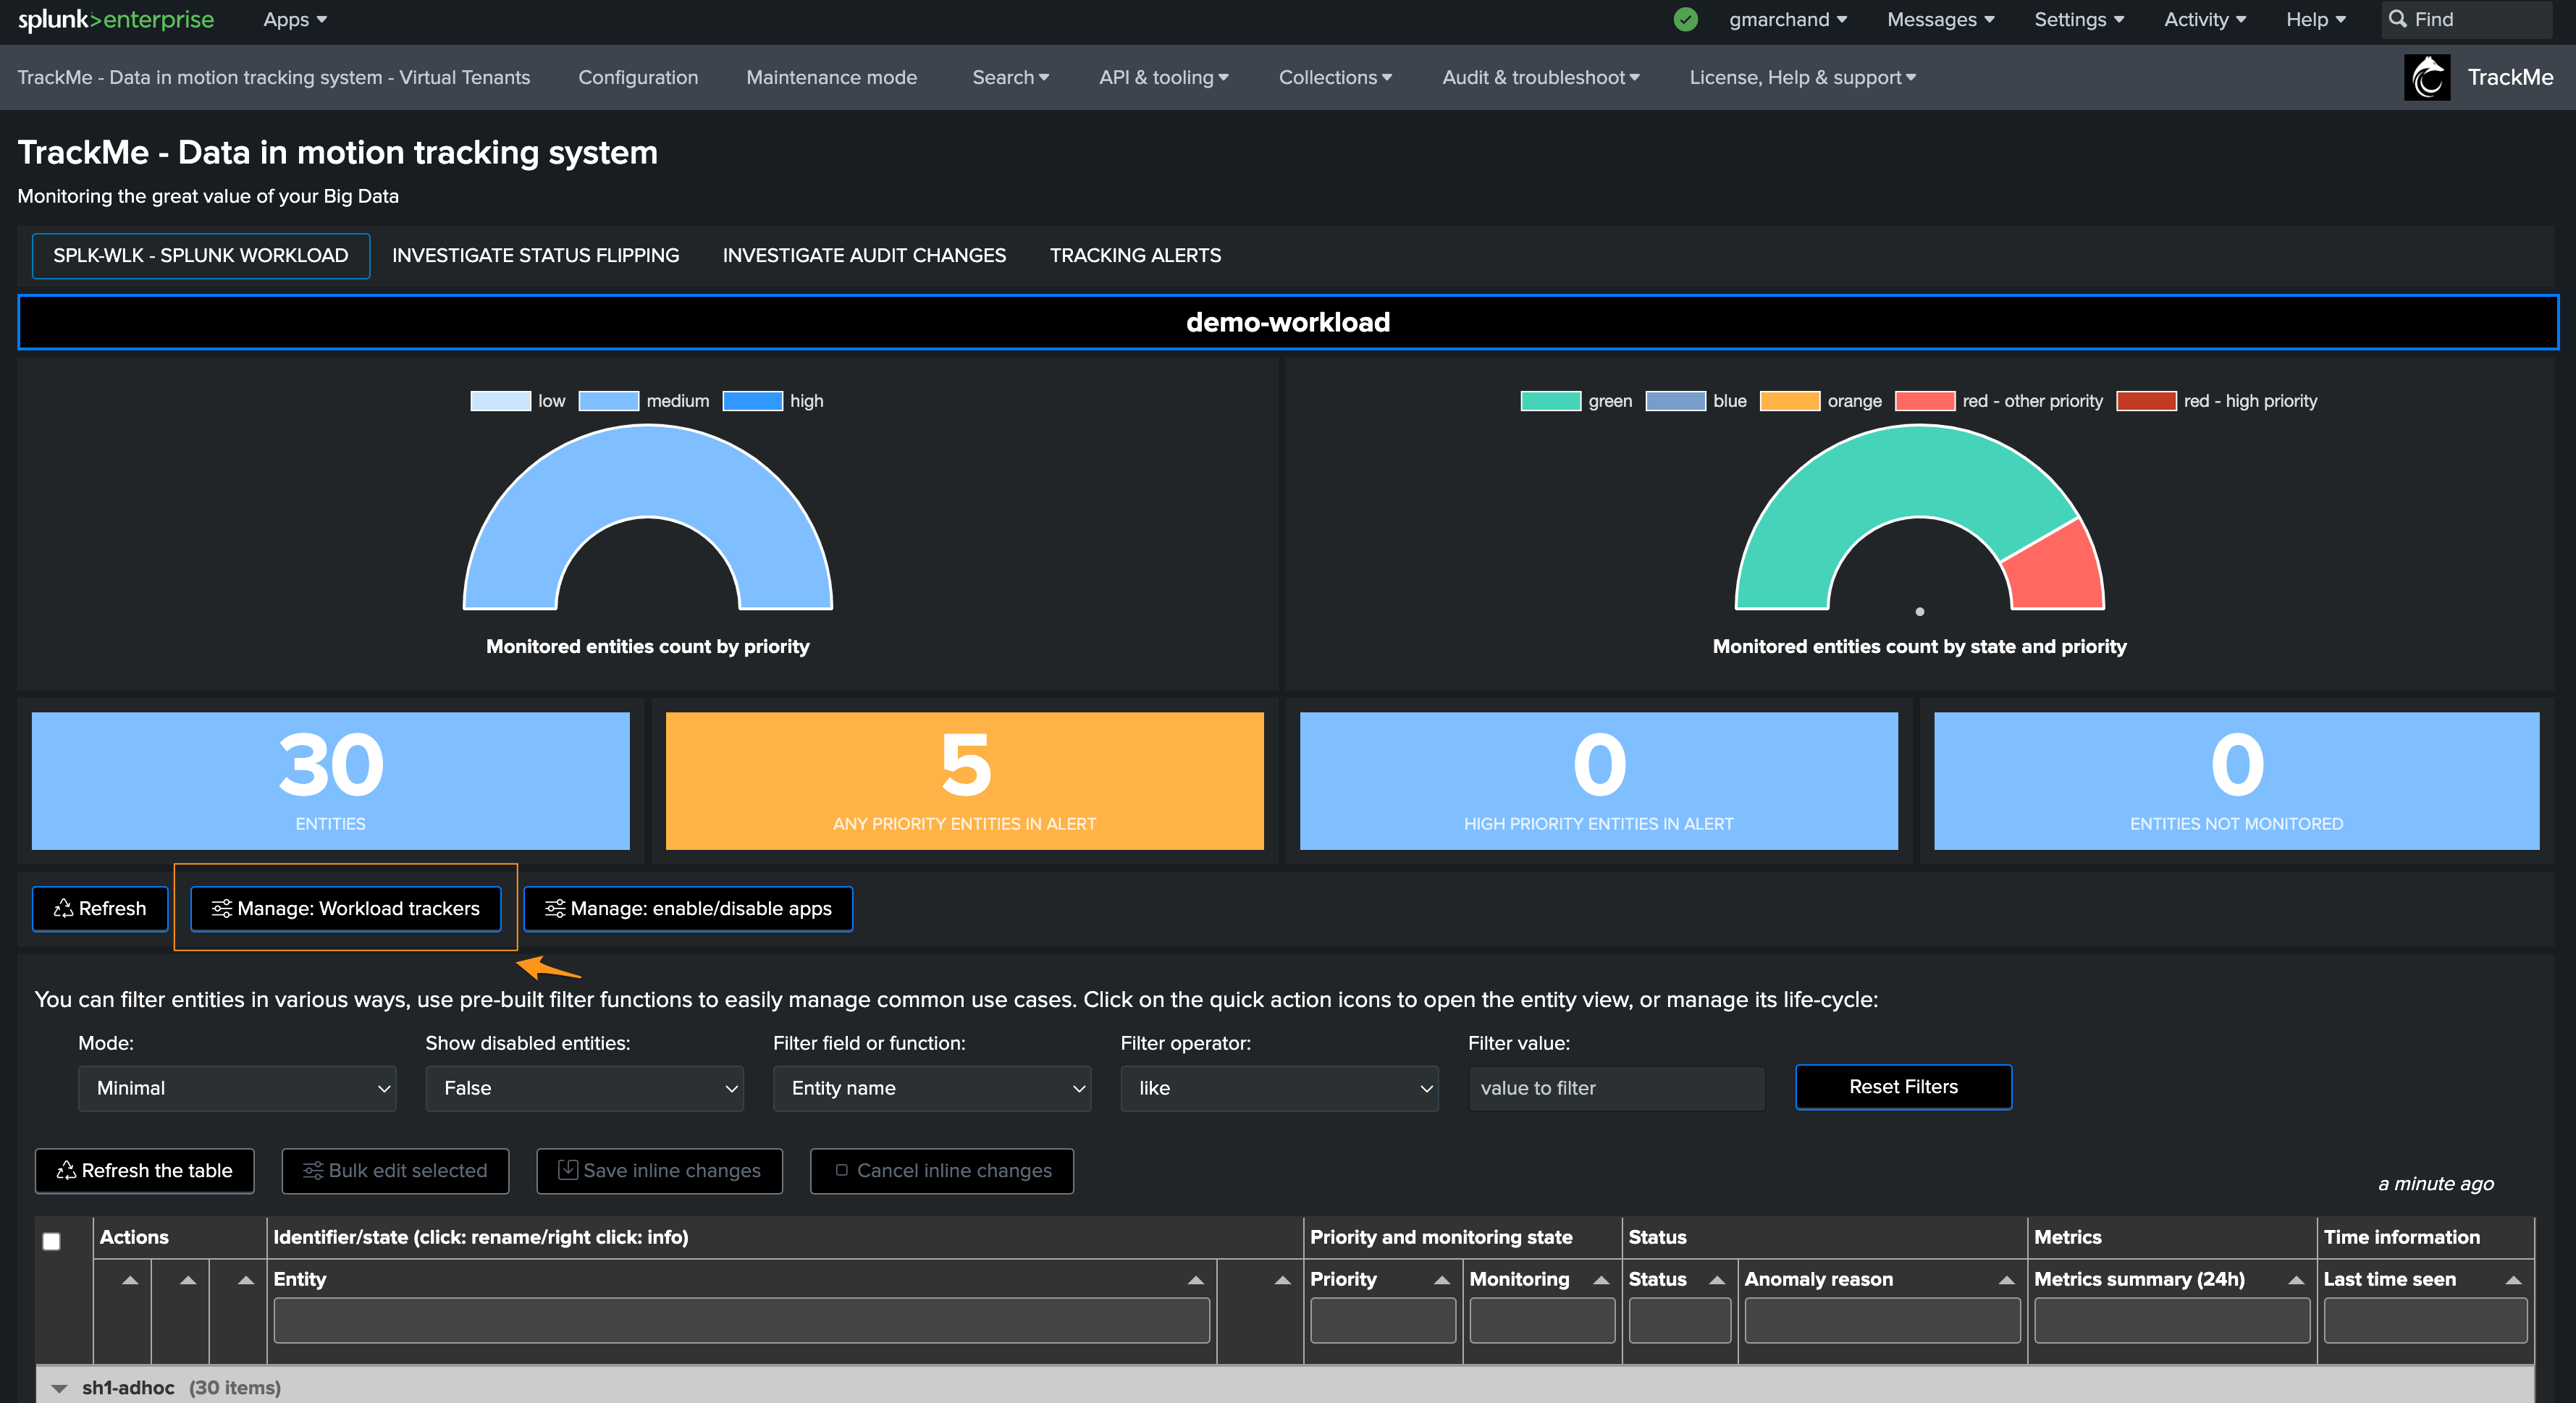Open the Mode dropdown set to Minimal
The width and height of the screenshot is (2576, 1403).
(237, 1088)
